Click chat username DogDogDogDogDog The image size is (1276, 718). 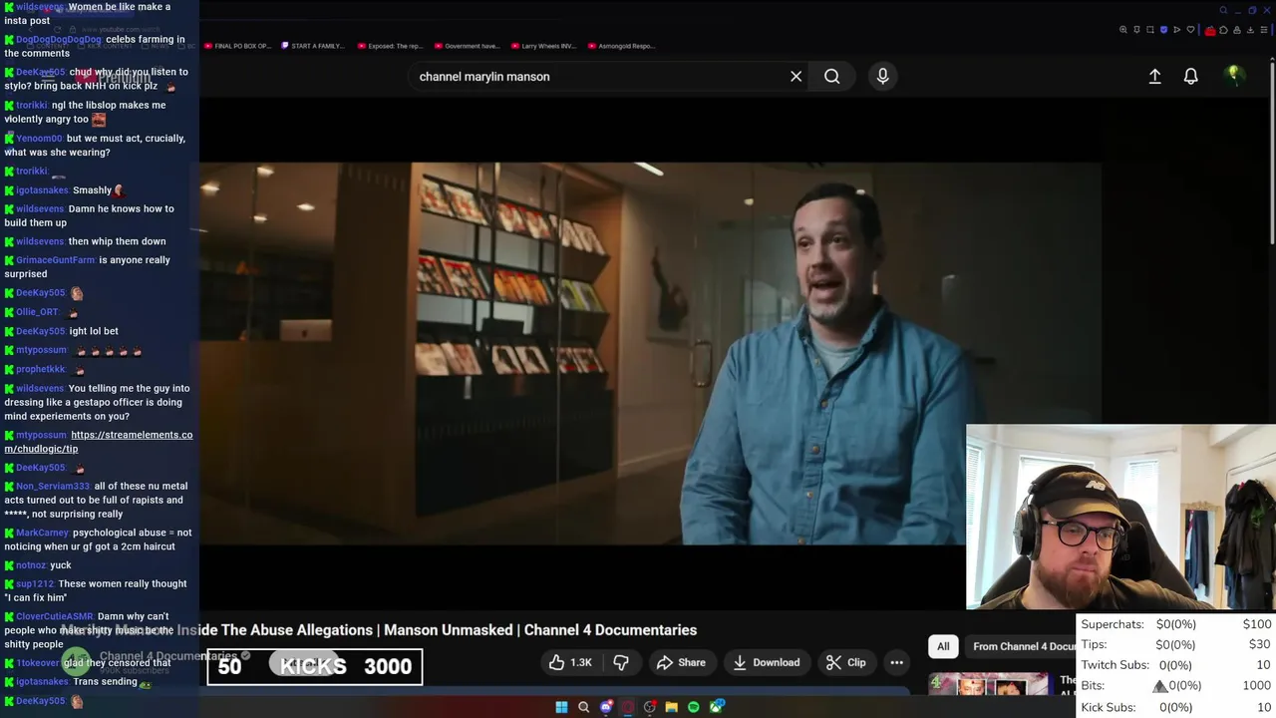point(59,40)
